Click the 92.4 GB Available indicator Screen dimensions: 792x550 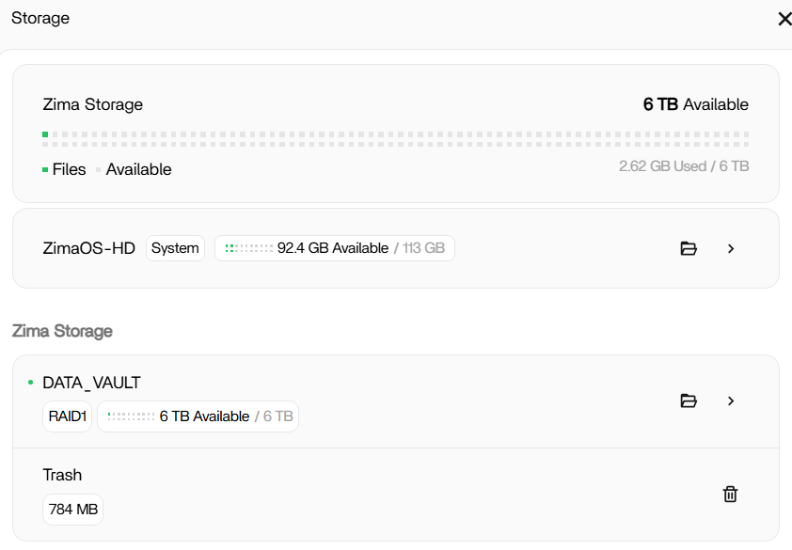(334, 248)
